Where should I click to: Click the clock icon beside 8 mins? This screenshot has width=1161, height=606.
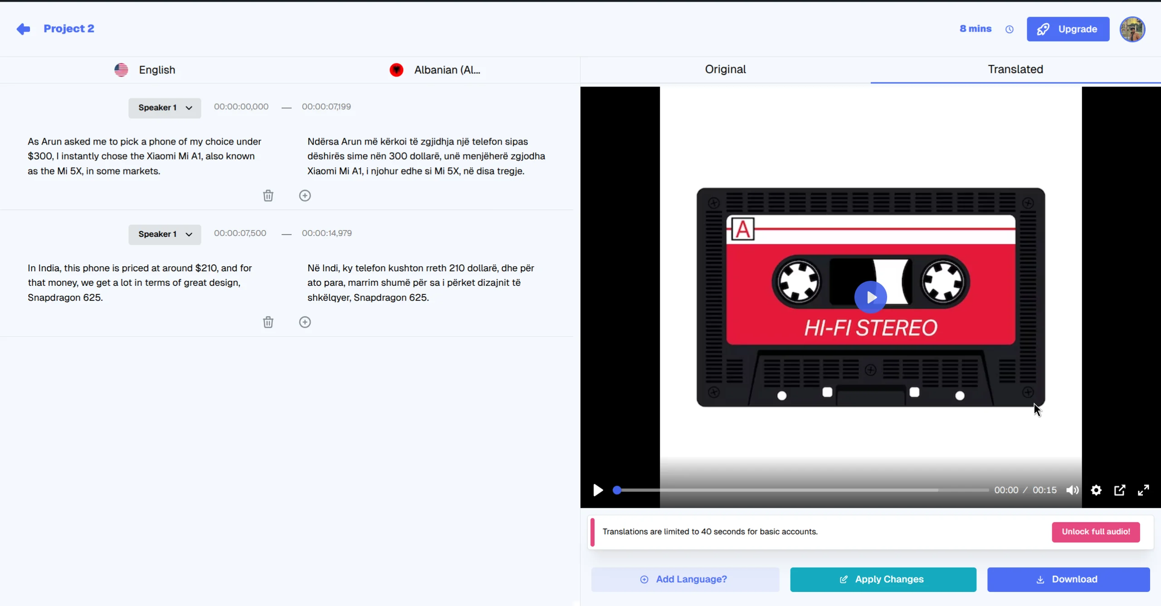1009,29
